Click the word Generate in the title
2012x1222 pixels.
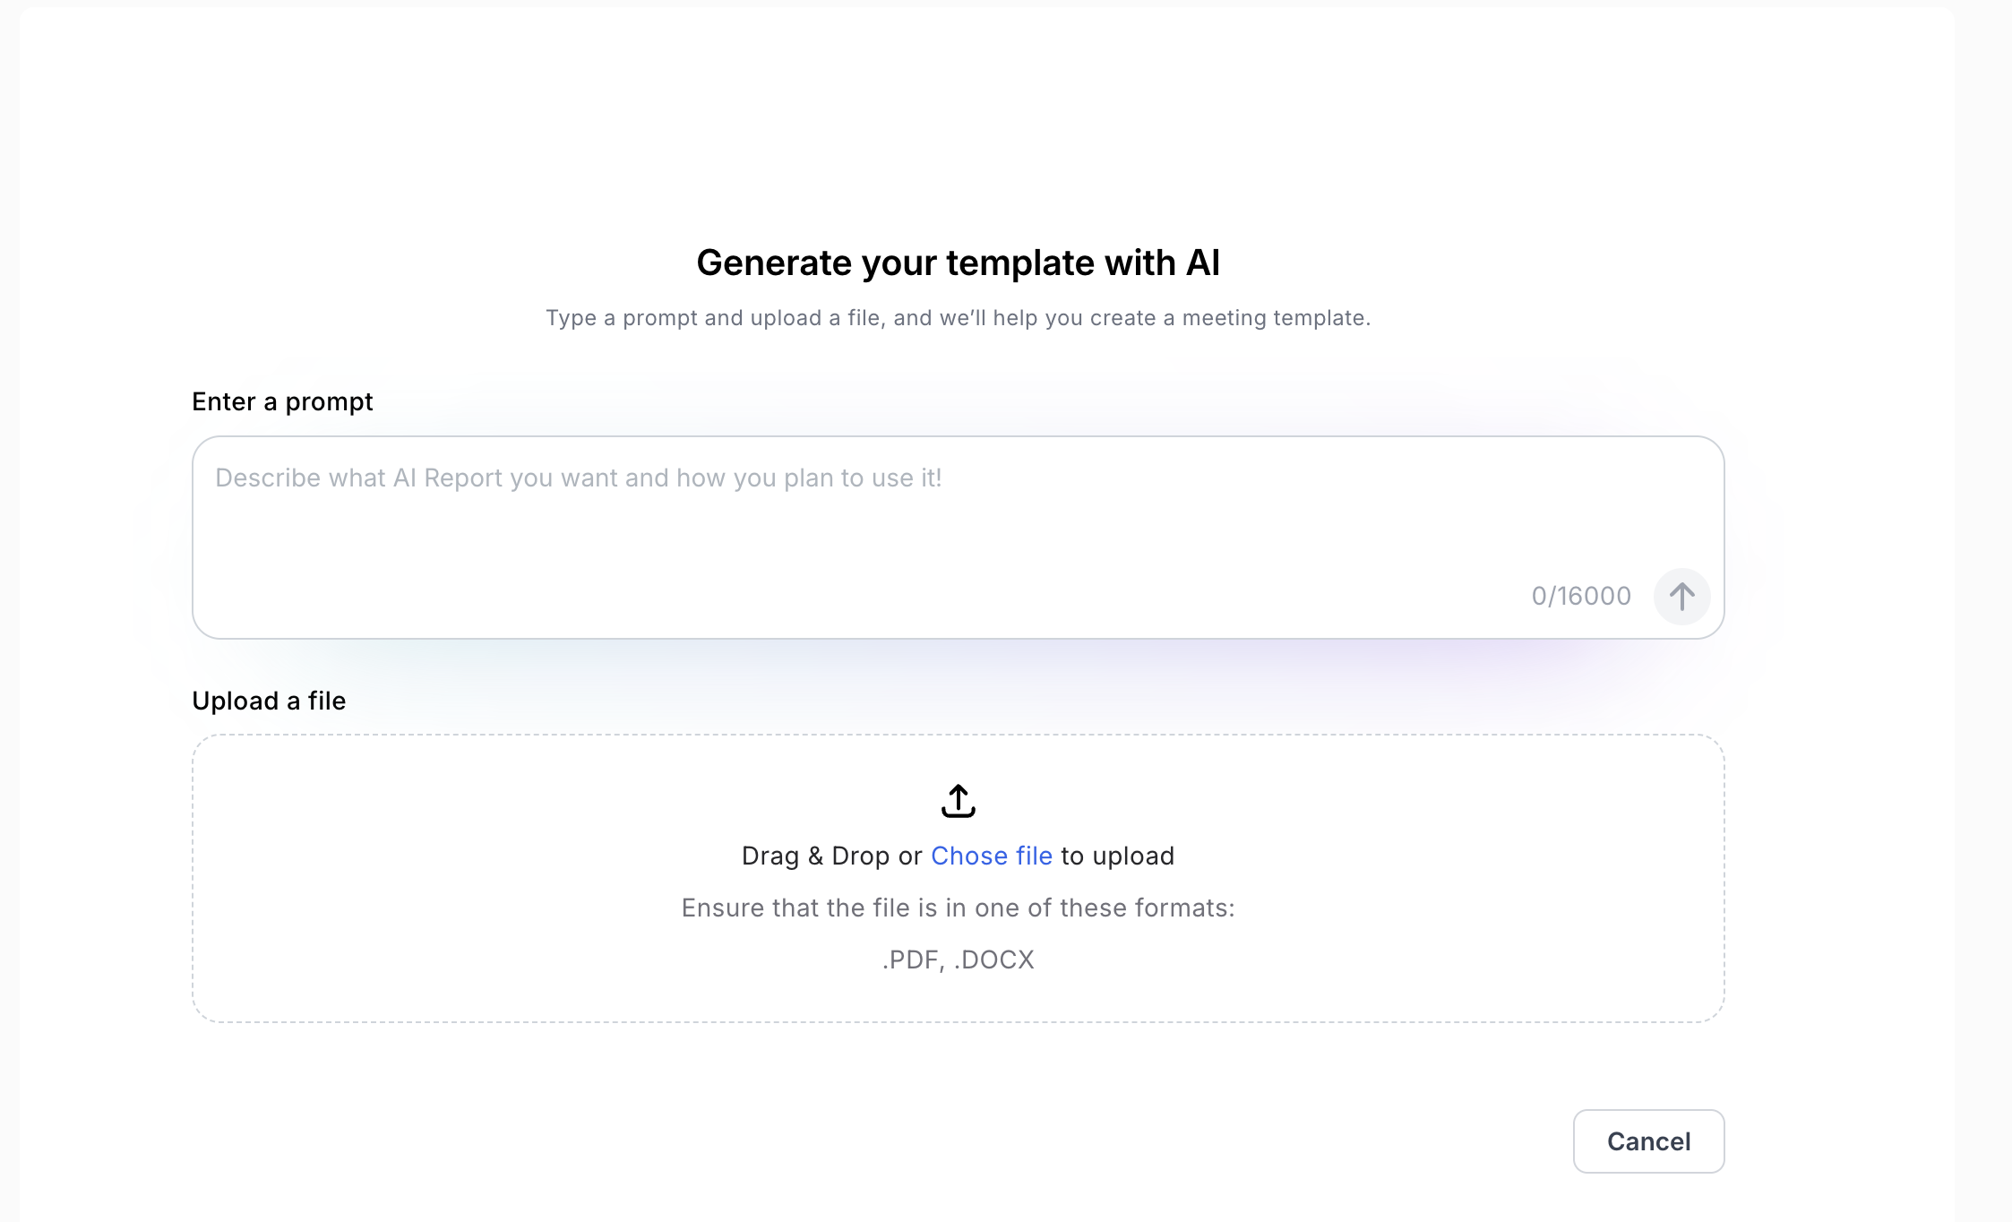pos(774,263)
